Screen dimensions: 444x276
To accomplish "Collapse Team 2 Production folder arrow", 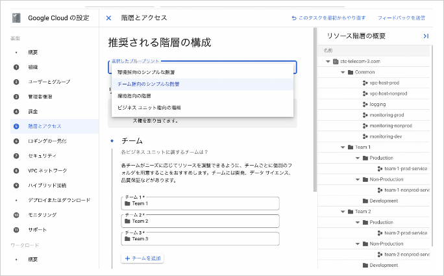I will [x=358, y=223].
